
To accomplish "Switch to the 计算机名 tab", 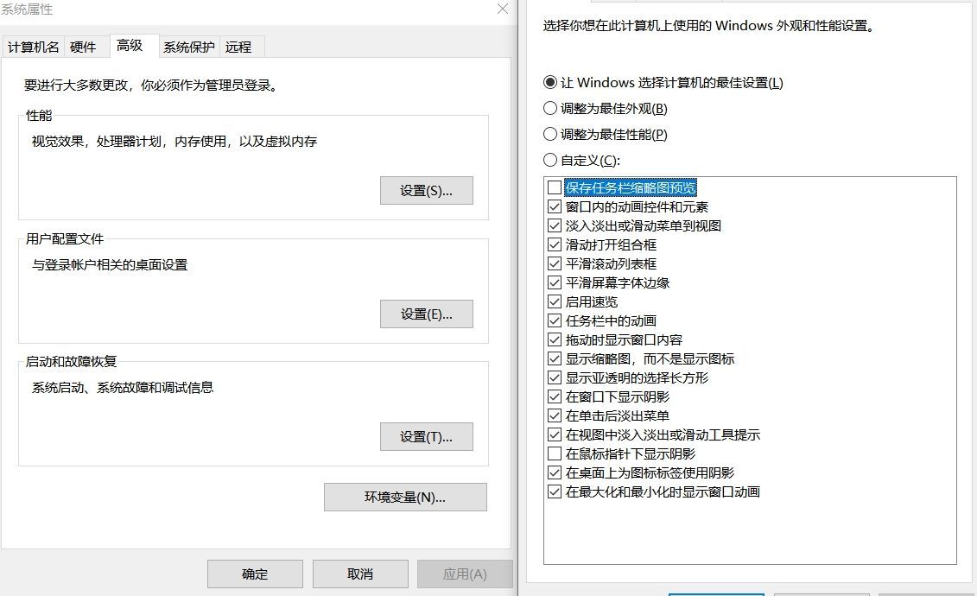I will point(33,47).
